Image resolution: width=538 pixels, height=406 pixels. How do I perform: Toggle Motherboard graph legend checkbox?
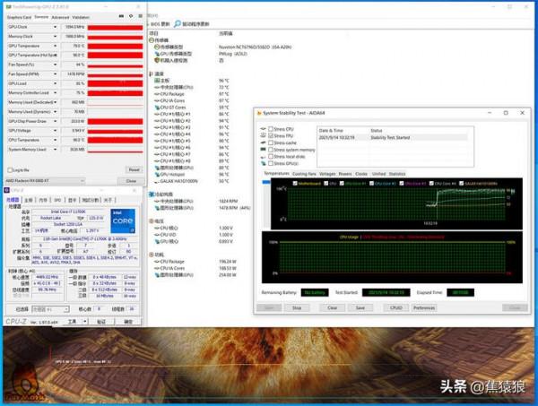[295, 184]
